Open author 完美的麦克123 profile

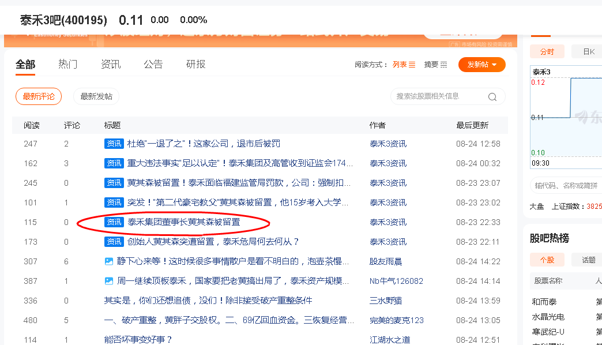coord(397,320)
